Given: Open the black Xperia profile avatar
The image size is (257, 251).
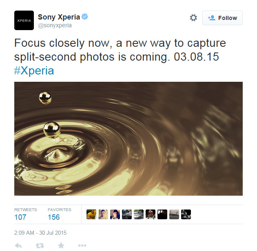Looking at the screenshot, I should point(24,20).
